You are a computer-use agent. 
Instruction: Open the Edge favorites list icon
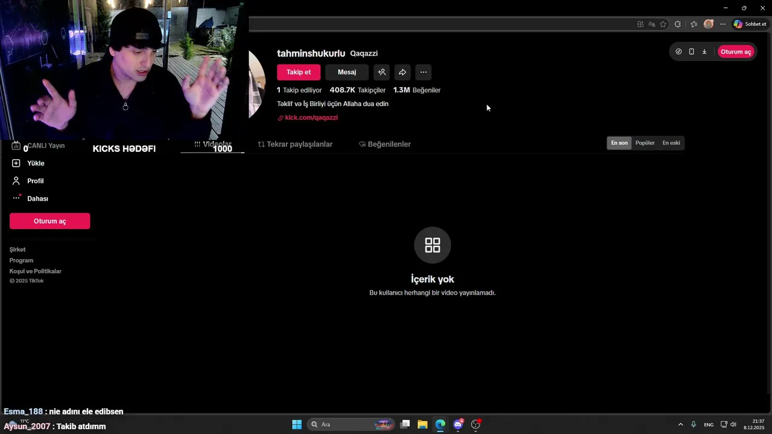coord(694,24)
